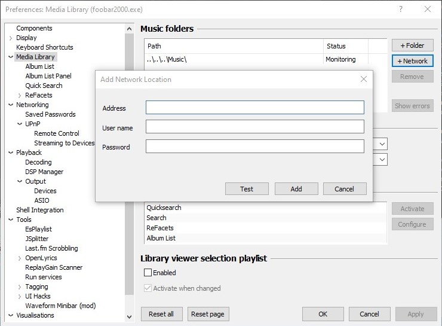Click the User name text field

(x=254, y=127)
